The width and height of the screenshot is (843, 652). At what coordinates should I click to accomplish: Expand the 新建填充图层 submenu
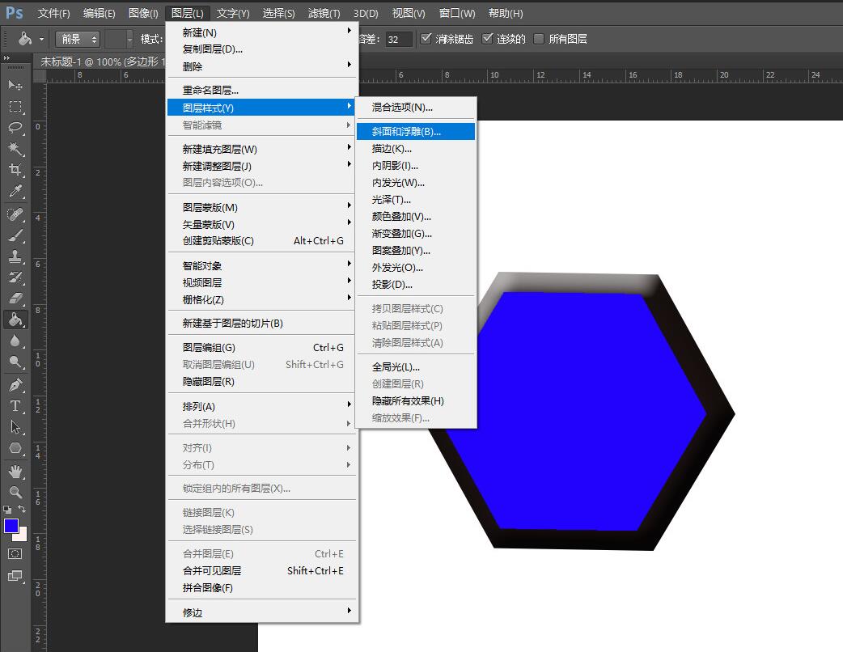(227, 149)
